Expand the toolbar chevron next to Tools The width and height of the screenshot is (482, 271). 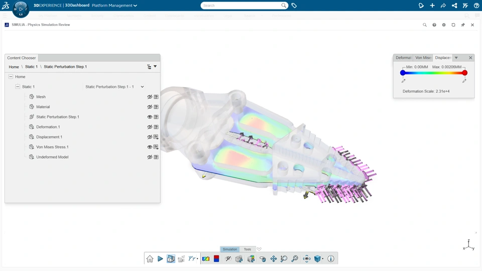[259, 249]
